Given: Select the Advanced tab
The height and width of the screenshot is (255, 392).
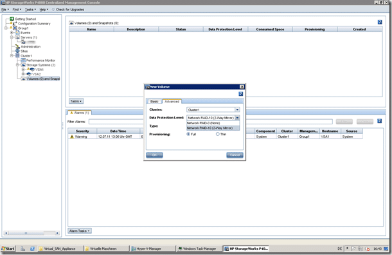Looking at the screenshot, I should [x=172, y=102].
